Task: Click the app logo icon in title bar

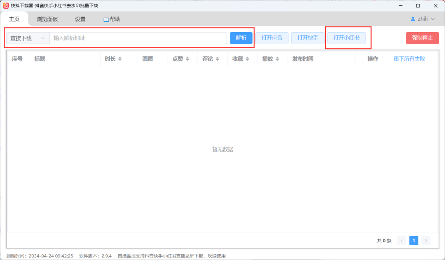Action: coord(6,6)
